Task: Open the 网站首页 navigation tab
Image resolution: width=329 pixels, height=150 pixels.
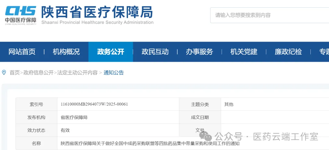Action: pos(22,52)
